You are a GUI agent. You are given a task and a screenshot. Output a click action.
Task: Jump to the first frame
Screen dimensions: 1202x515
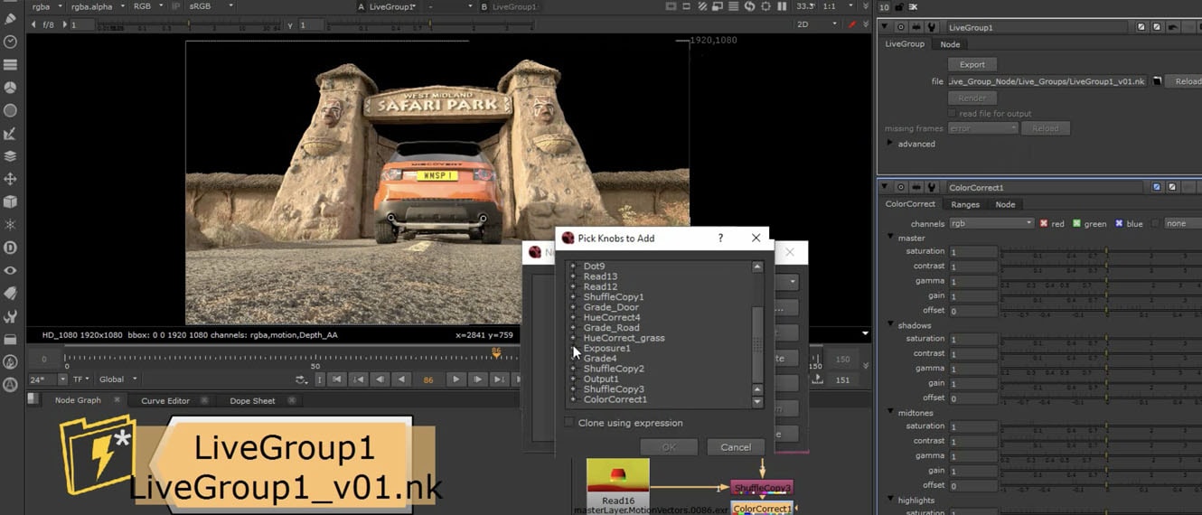point(336,380)
